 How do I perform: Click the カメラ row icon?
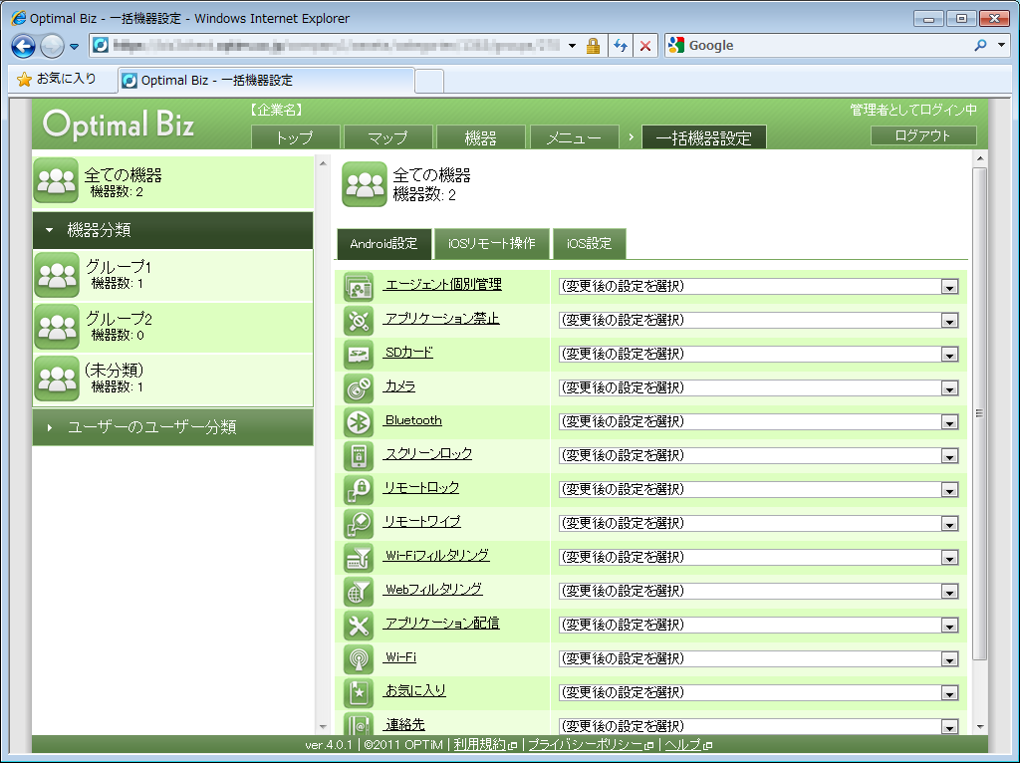359,388
